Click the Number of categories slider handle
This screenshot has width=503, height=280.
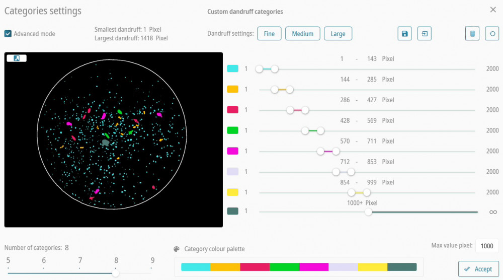click(116, 273)
